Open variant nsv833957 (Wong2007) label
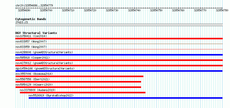 (31, 41)
